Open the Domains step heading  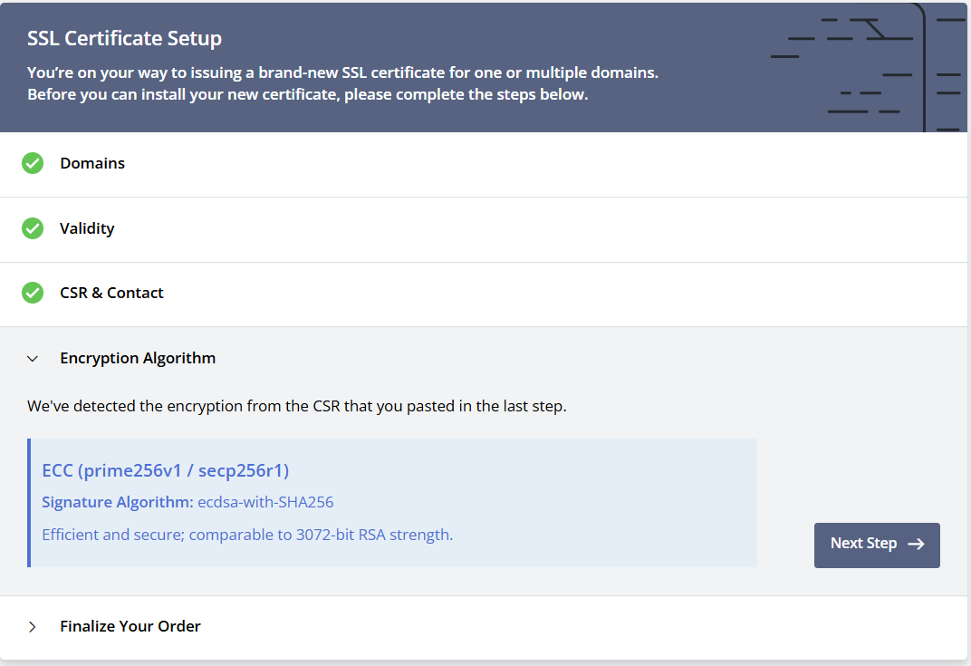click(92, 163)
